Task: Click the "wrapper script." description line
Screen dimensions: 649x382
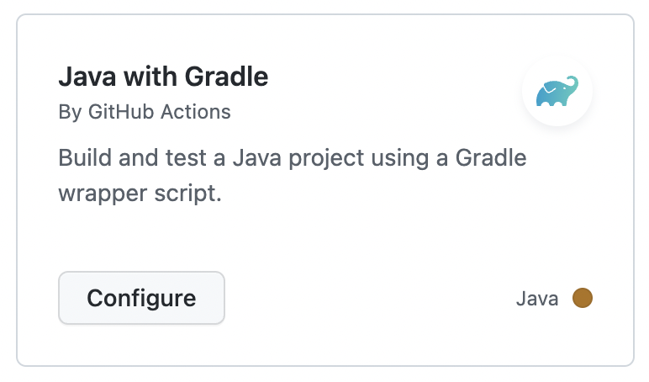Action: click(x=139, y=193)
